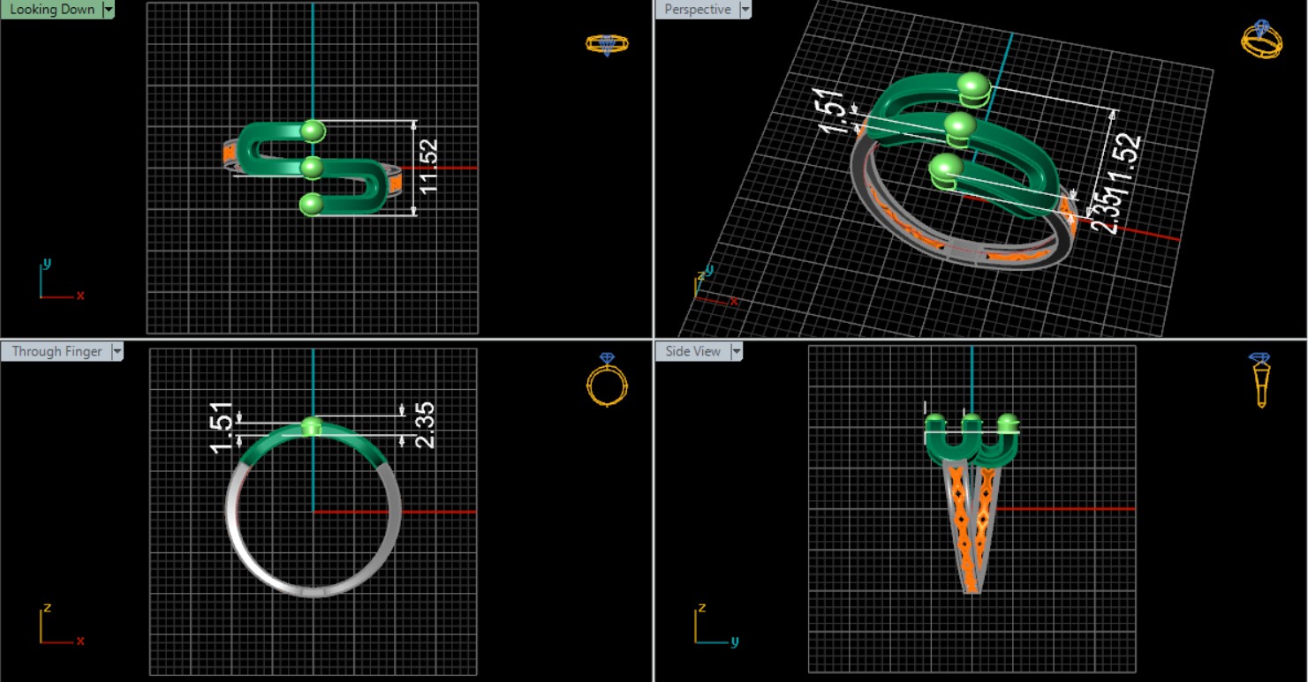Click the ring icon in Perspective viewport
The height and width of the screenshot is (682, 1308).
coord(1261,40)
